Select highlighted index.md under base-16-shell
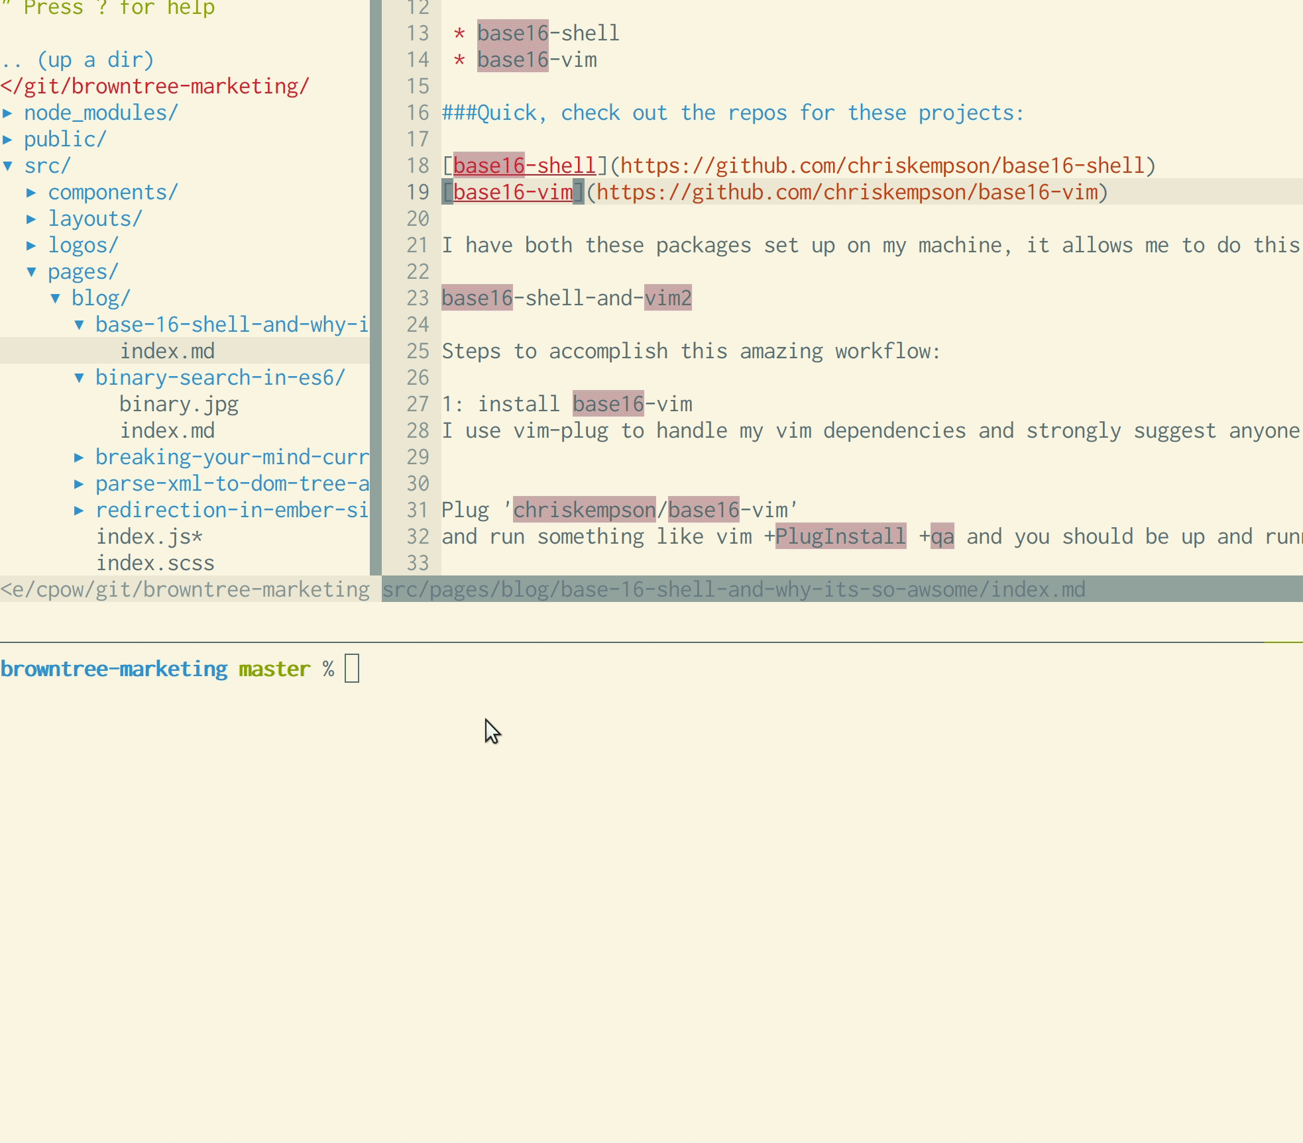 (x=167, y=352)
